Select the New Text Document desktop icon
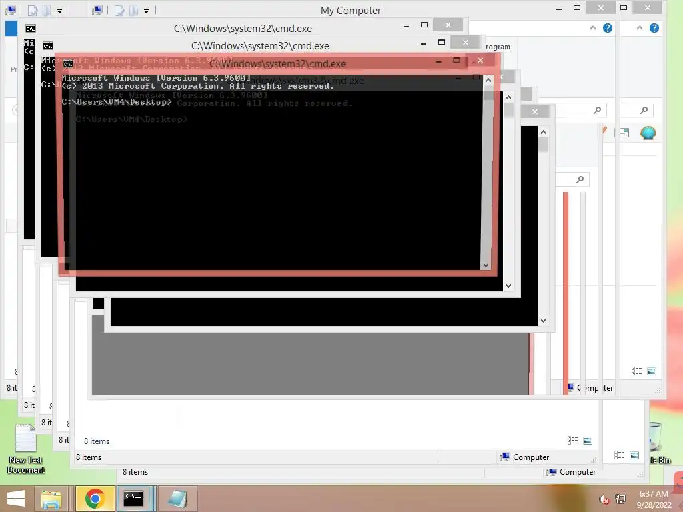This screenshot has width=683, height=512. point(26,449)
